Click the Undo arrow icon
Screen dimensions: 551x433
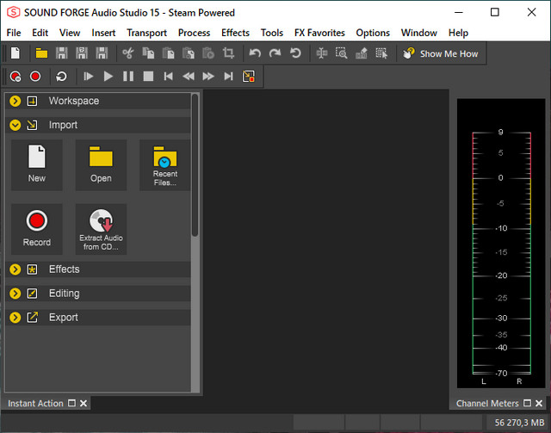(x=255, y=53)
